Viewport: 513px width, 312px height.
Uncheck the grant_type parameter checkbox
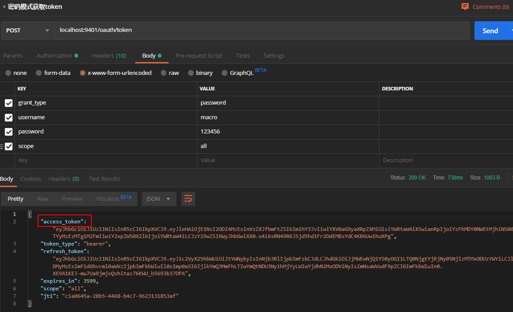[x=8, y=103]
